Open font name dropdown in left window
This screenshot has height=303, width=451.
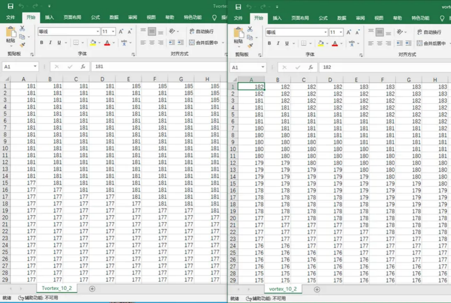[98, 31]
